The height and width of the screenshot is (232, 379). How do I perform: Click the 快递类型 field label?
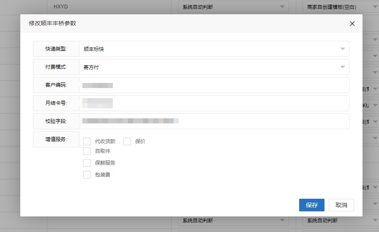pos(56,49)
